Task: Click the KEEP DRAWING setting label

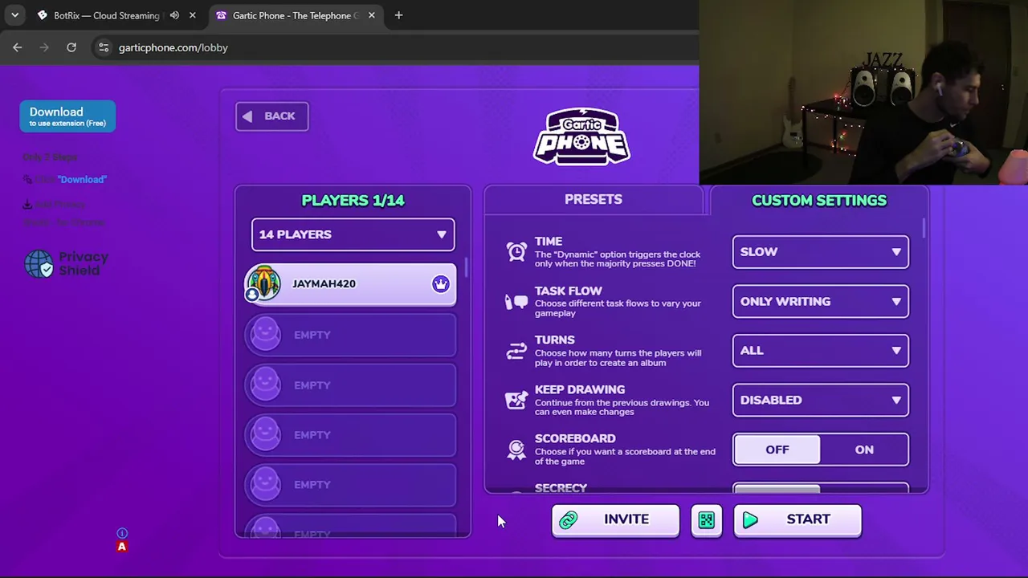Action: 580,389
